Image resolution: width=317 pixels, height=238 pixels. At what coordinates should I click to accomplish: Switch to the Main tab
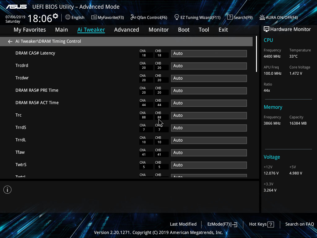click(62, 30)
